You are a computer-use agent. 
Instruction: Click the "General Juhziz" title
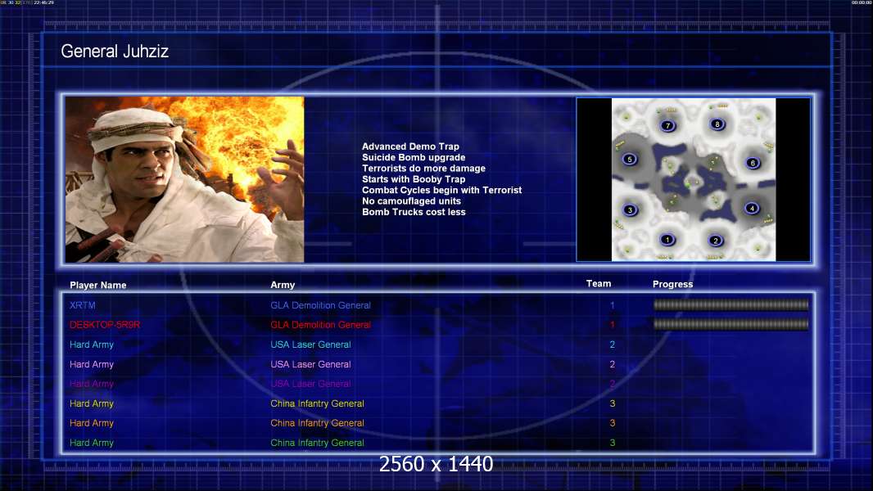point(115,52)
